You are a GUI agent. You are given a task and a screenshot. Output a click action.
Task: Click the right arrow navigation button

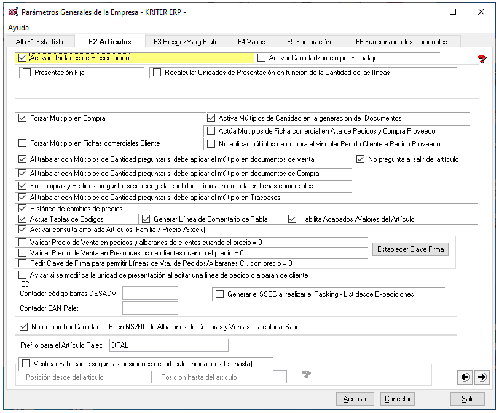(x=482, y=377)
